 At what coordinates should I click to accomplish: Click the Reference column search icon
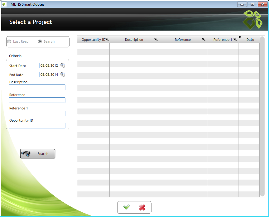point(204,40)
